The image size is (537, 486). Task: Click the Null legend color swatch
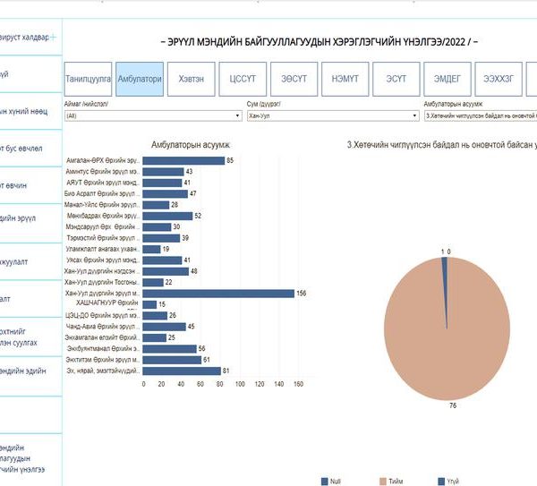325,482
